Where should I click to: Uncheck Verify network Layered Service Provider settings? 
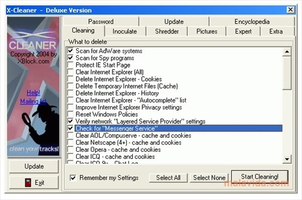pos(70,121)
